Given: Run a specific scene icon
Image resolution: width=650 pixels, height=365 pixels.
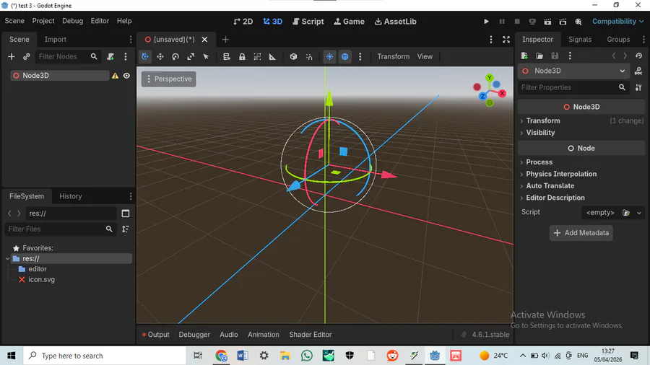Looking at the screenshot, I should 563,22.
